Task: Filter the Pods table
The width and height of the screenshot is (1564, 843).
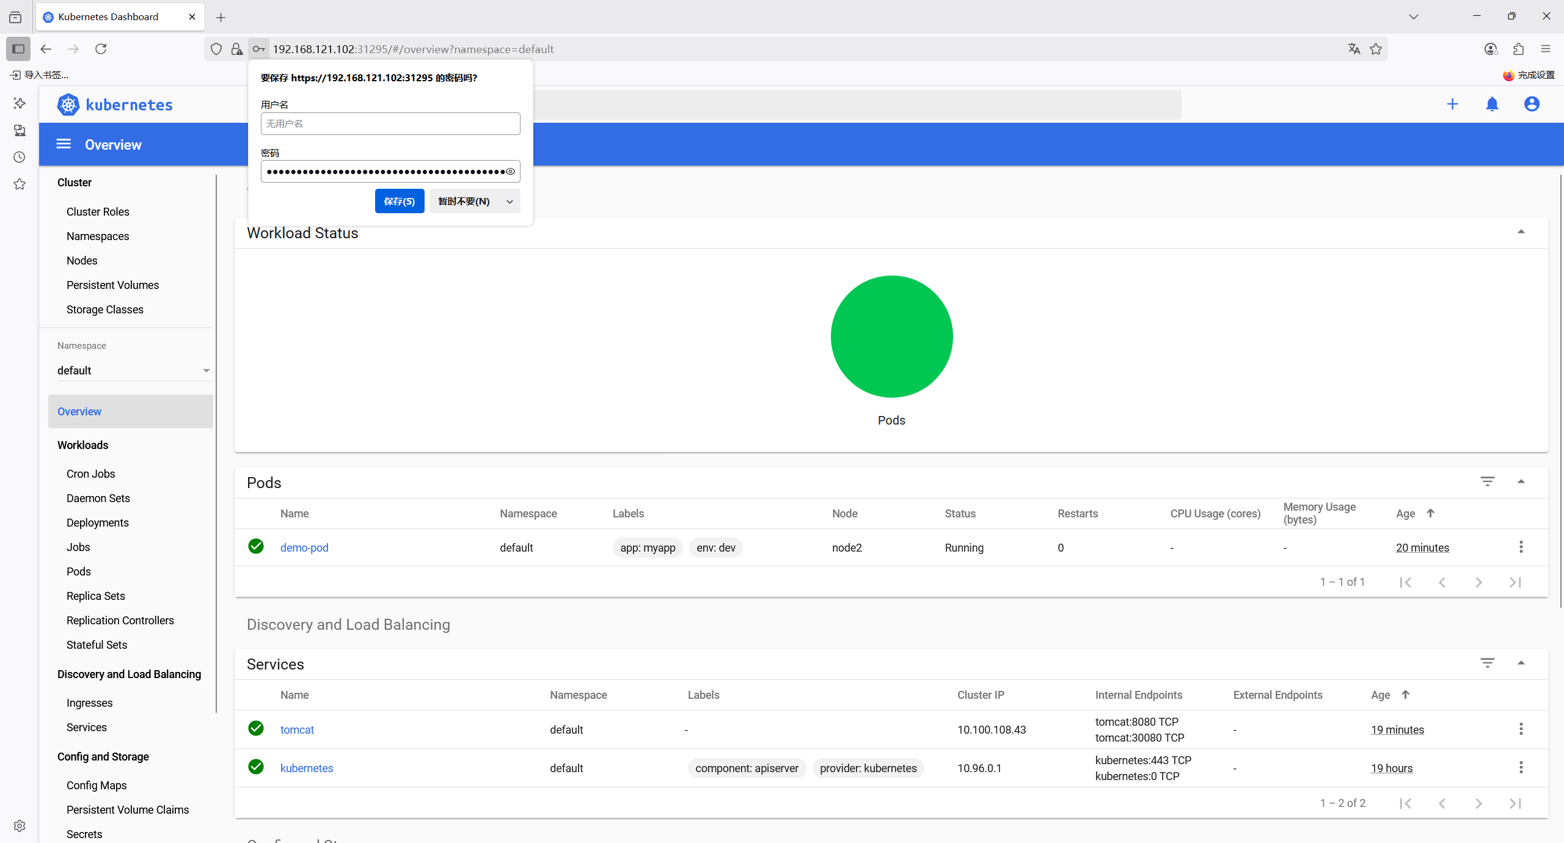Action: [x=1488, y=481]
